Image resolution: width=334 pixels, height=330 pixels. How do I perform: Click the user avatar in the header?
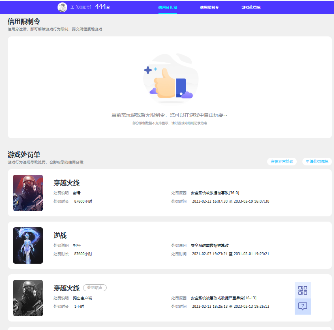(62, 7)
